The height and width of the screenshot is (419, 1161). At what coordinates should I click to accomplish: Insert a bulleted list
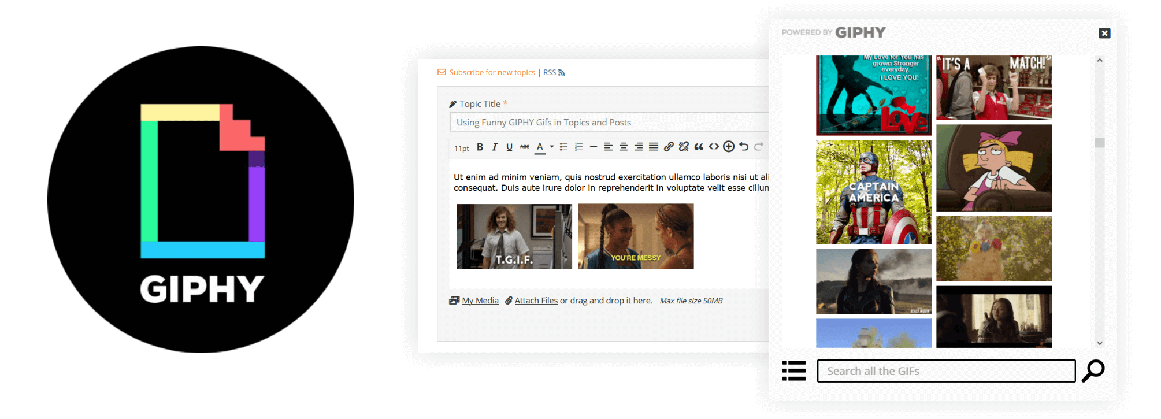point(564,147)
